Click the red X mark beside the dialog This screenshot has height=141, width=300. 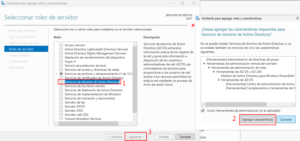[x=193, y=25]
